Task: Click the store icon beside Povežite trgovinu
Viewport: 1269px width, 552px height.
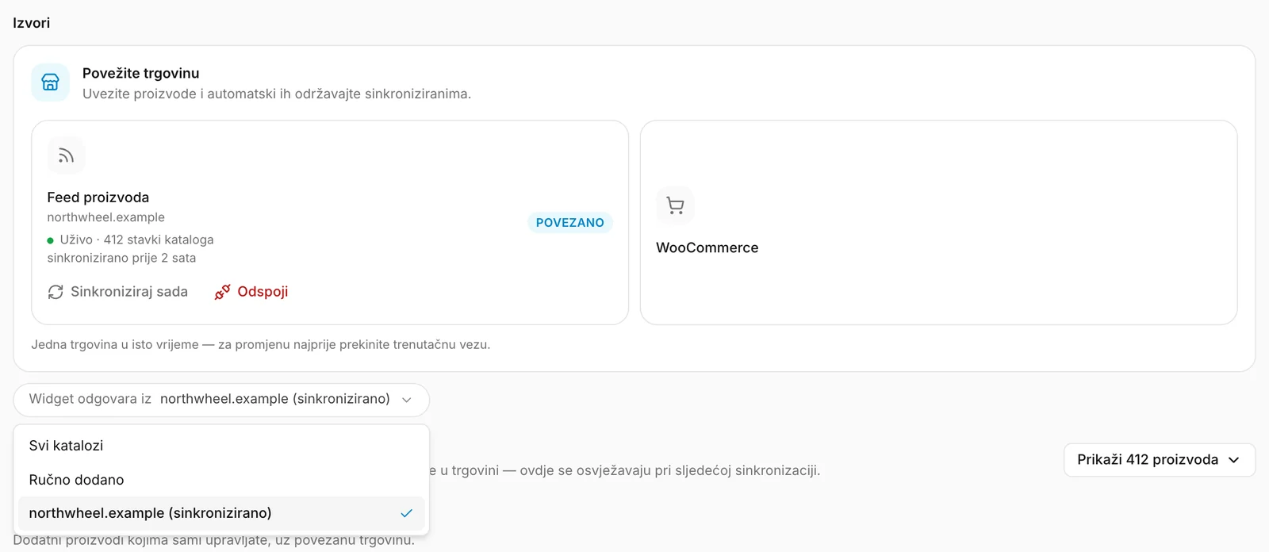Action: (x=50, y=82)
